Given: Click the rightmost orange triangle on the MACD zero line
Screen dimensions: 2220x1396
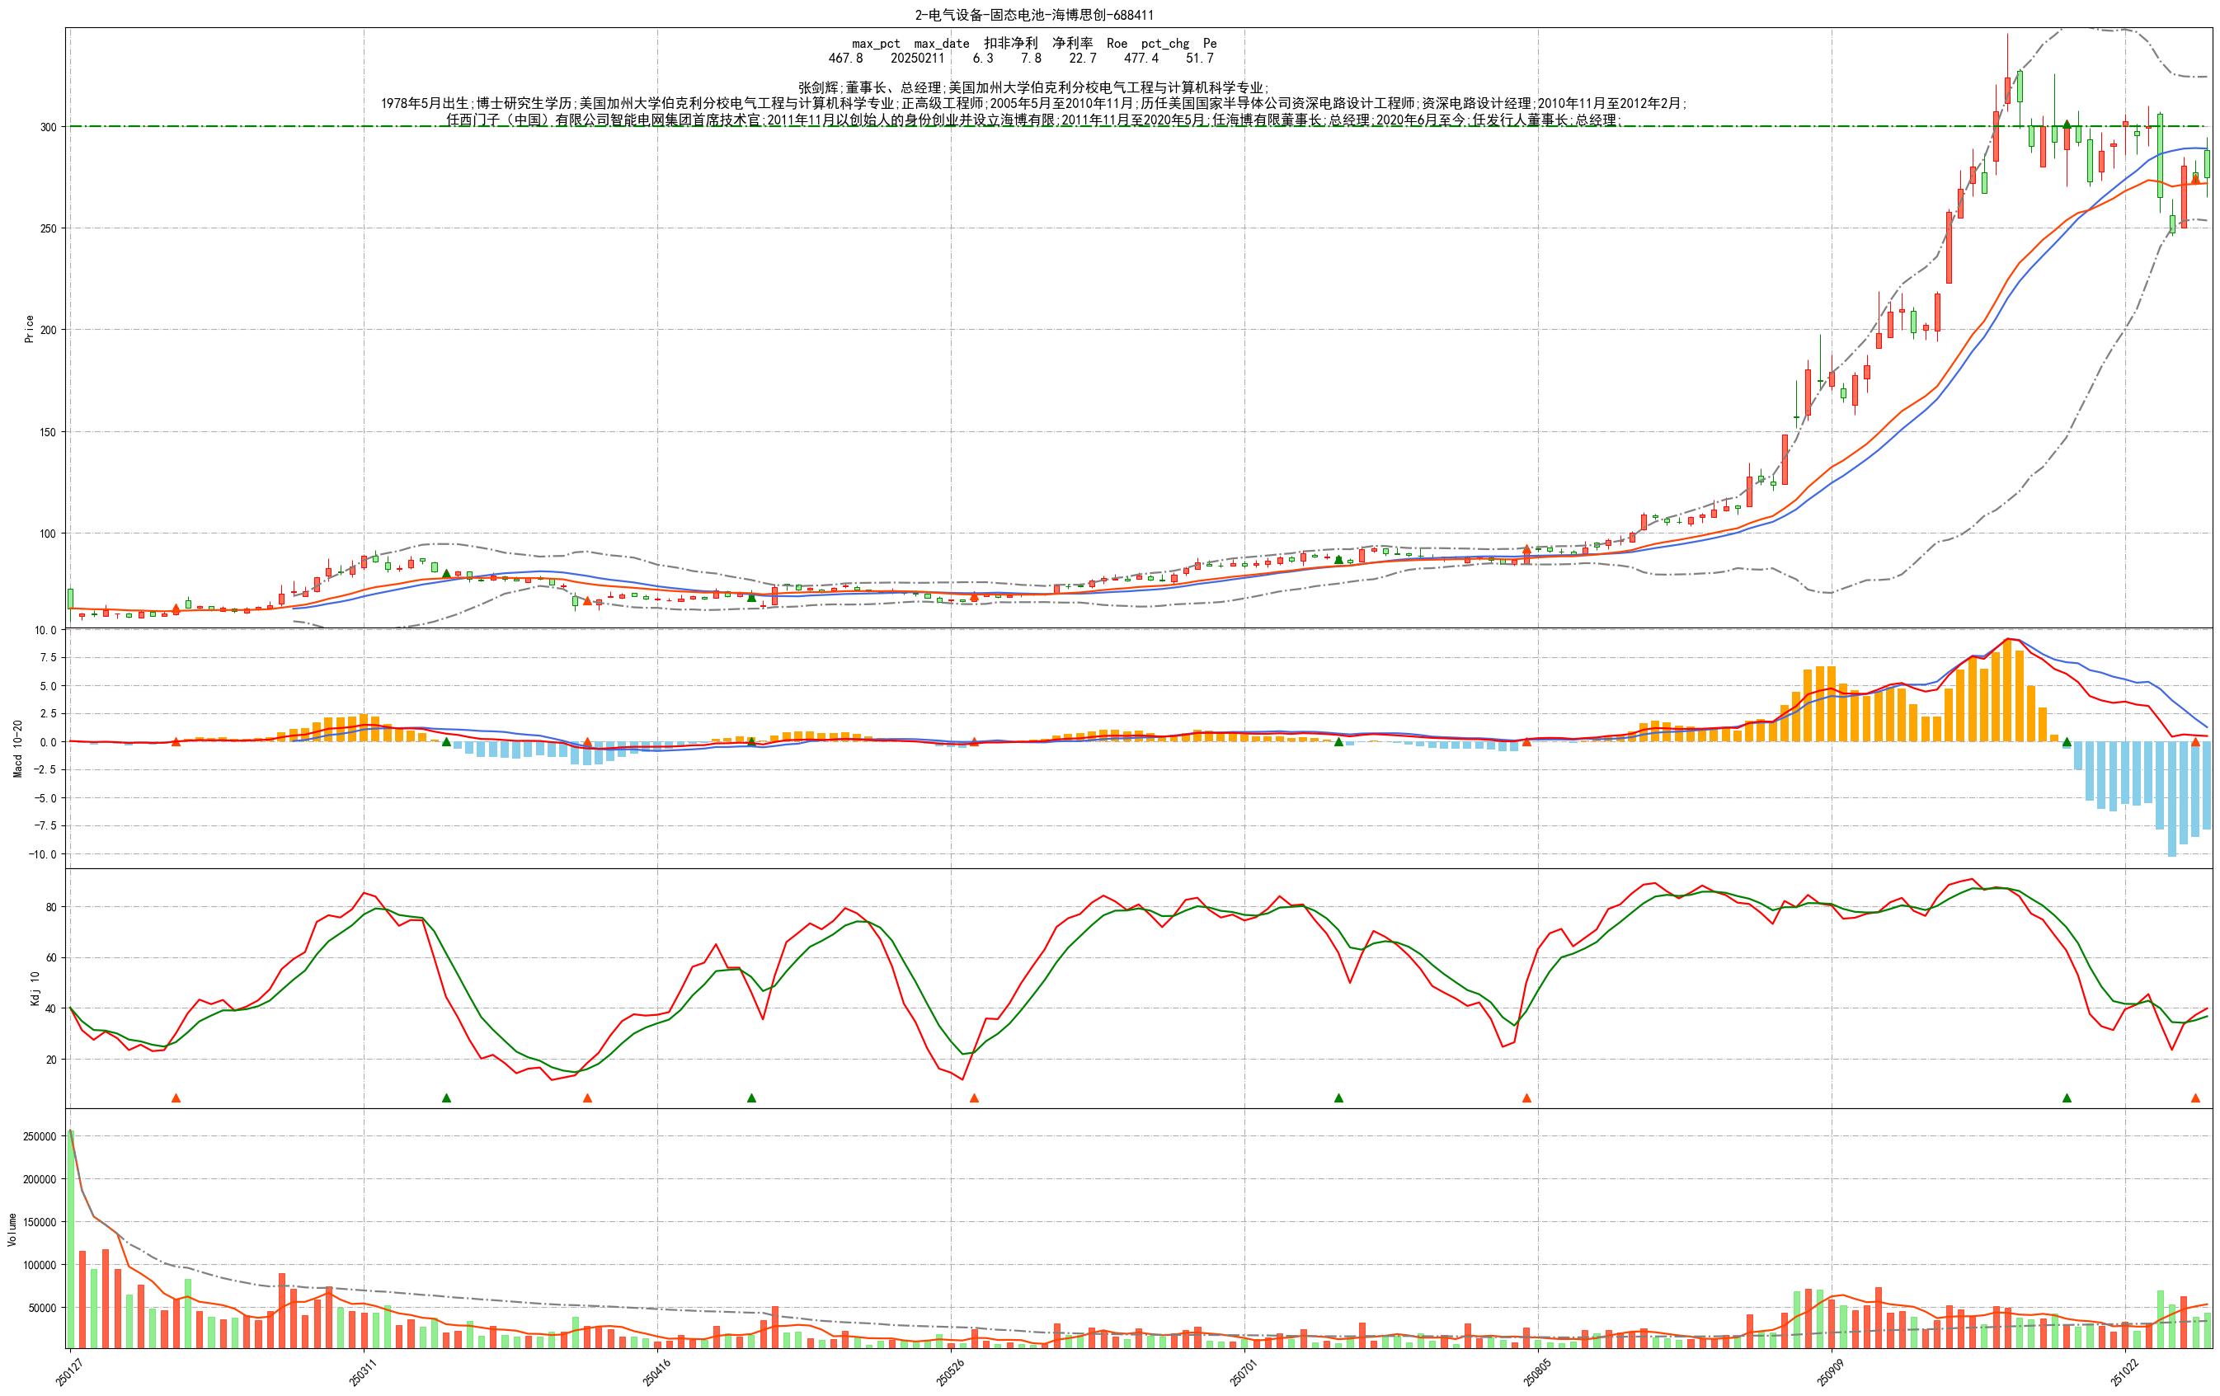Looking at the screenshot, I should click(x=2195, y=741).
